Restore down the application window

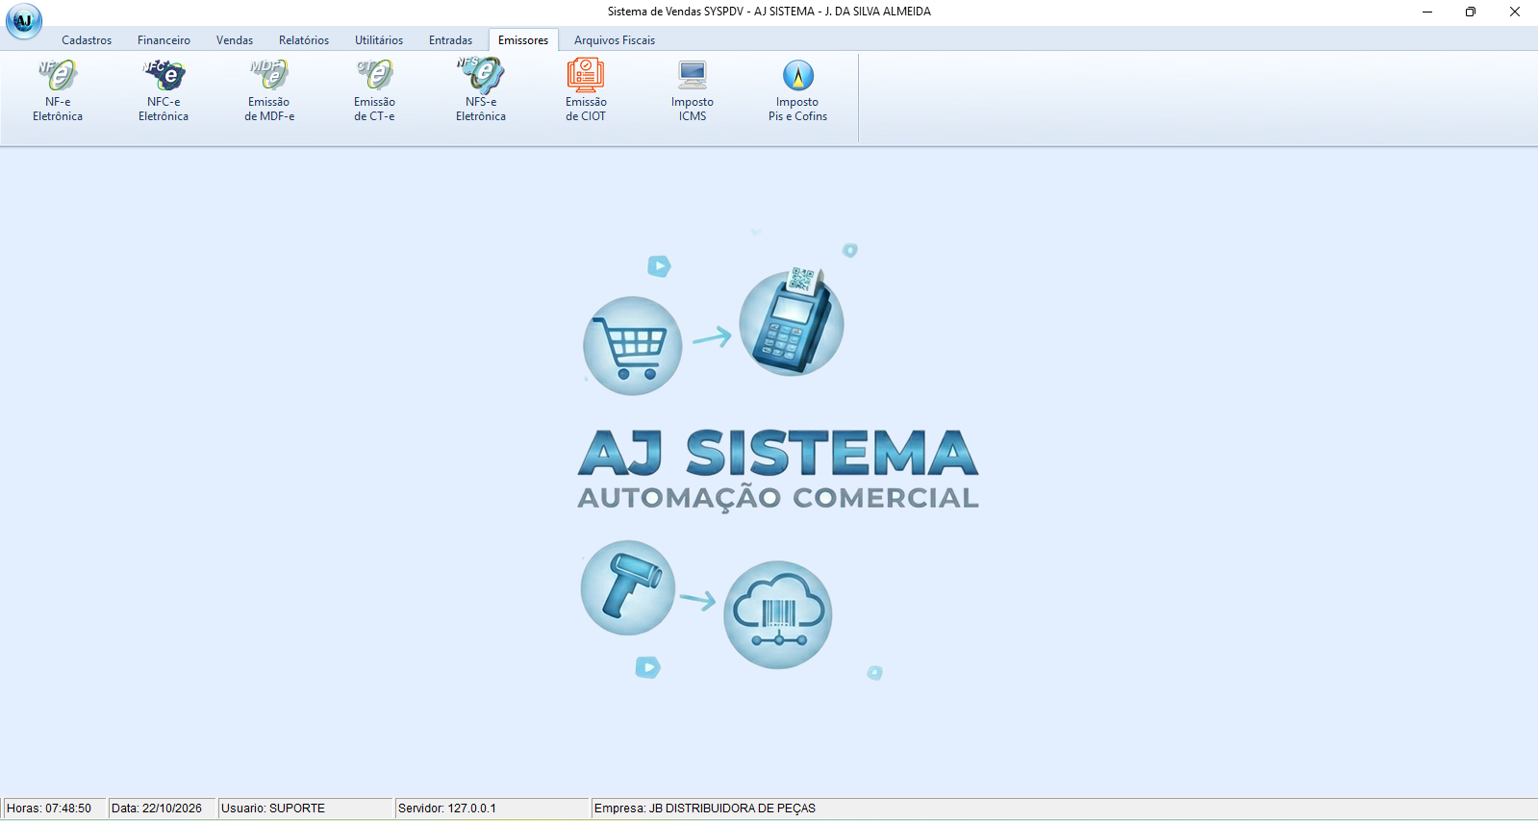tap(1471, 12)
